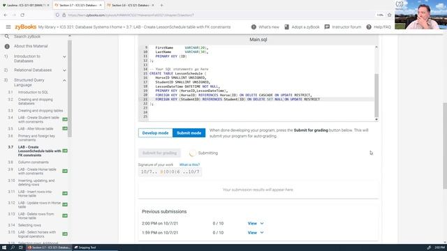447x251 pixels.
Task: Click the Instructor forum chat icon
Action: (x=327, y=26)
